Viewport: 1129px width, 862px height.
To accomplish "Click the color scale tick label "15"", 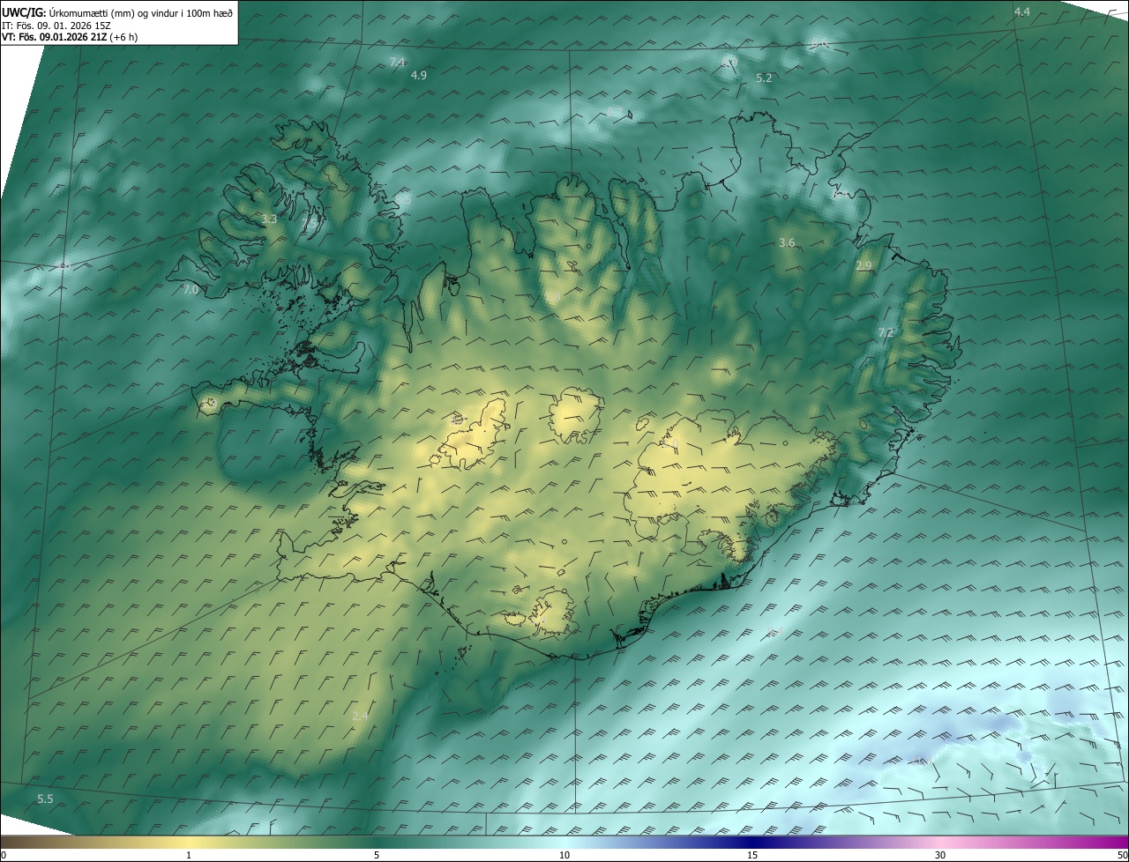I will click(752, 856).
